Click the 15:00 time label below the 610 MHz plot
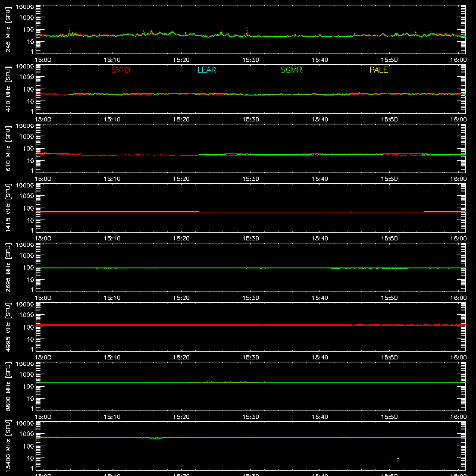This screenshot has width=476, height=476. point(43,179)
